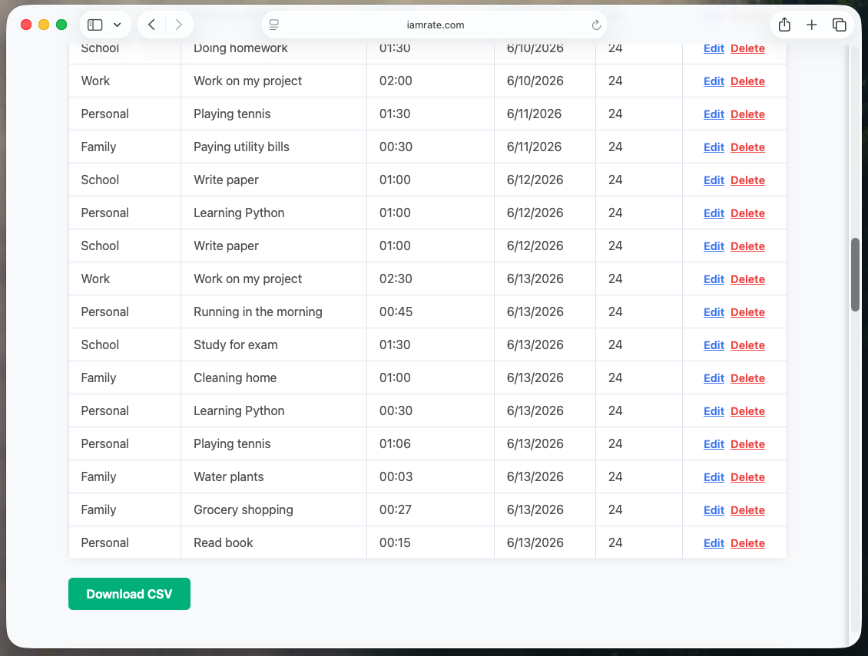
Task: Delete the Playing tennis 01:30 entry
Action: tap(748, 114)
